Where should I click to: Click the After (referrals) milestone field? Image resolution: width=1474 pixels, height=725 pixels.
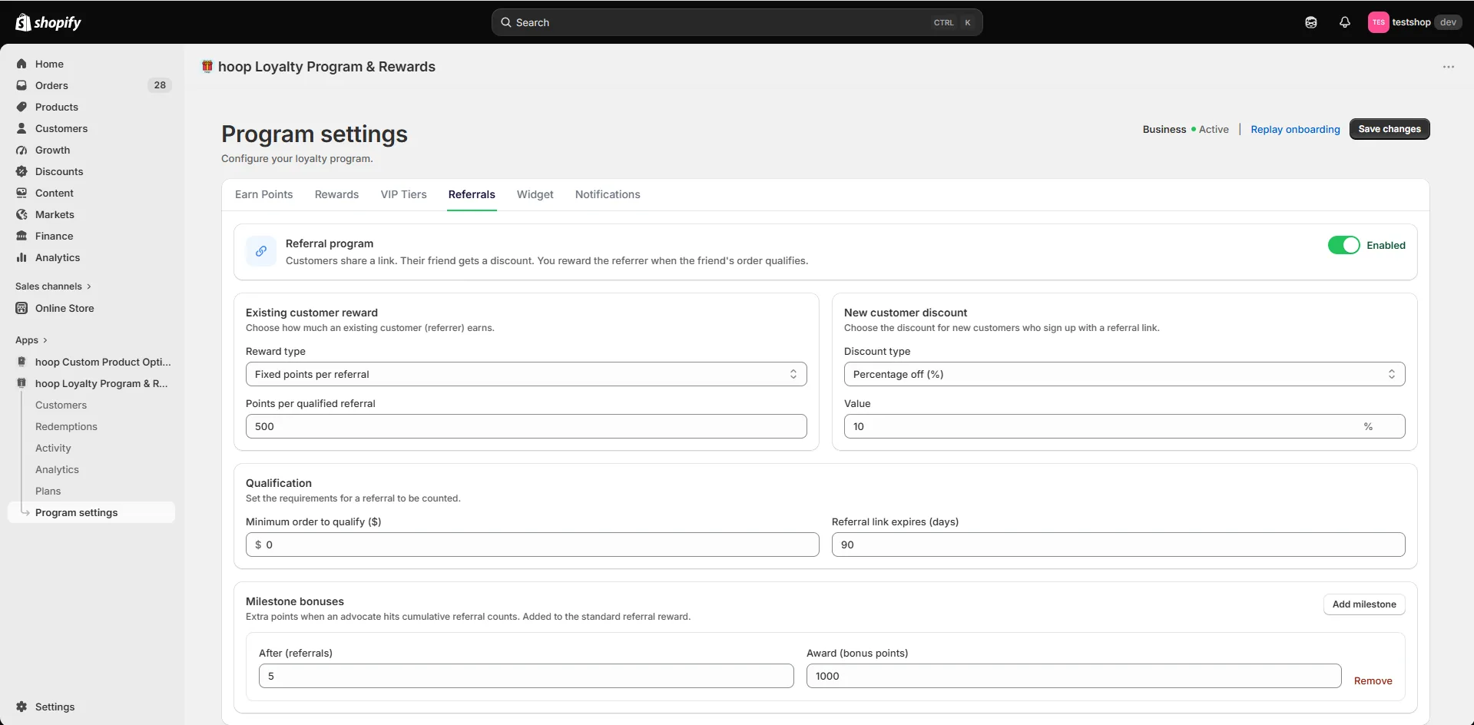[526, 676]
